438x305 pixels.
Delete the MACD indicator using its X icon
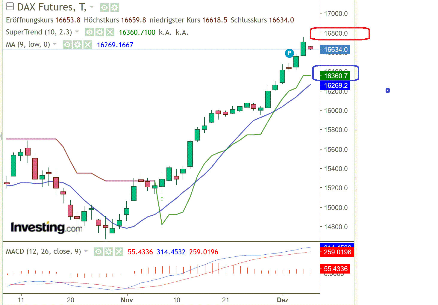(x=119, y=252)
